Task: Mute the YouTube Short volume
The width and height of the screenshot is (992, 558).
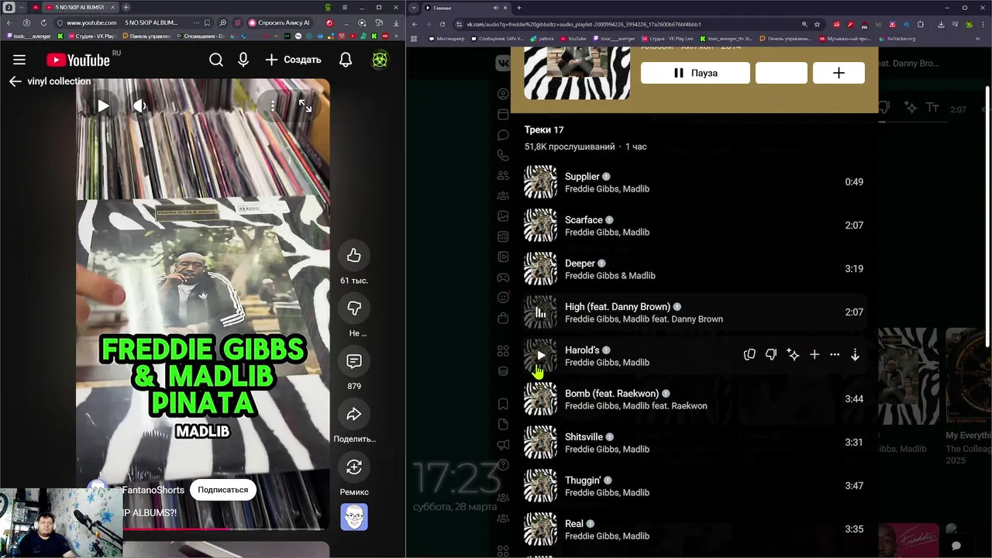Action: 139,106
